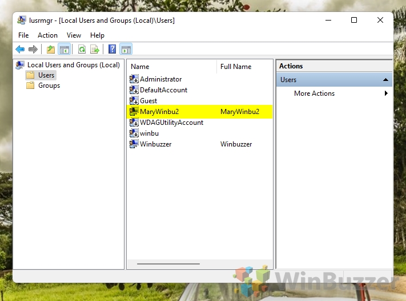Collapse the Users section in Actions pane
The image size is (406, 301).
[x=385, y=80]
